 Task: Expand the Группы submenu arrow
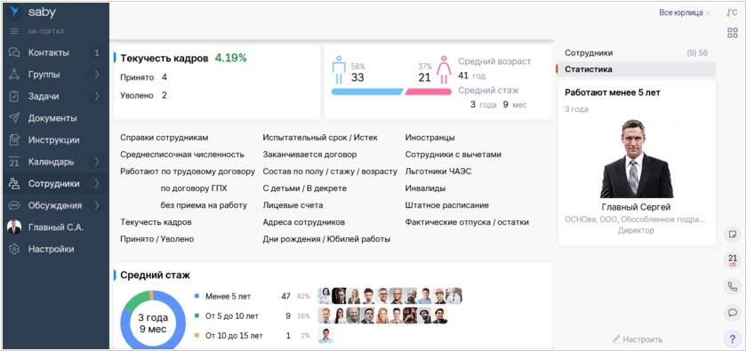pos(97,75)
